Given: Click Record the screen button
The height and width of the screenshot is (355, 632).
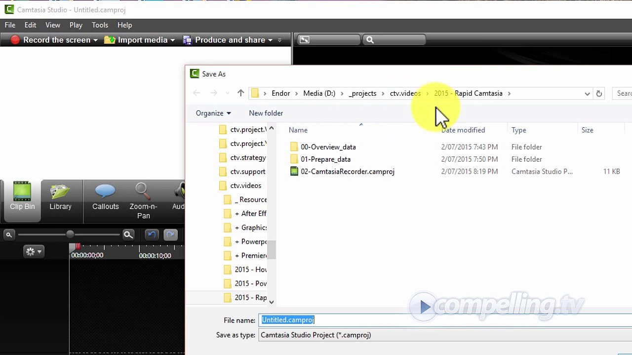Looking at the screenshot, I should [50, 40].
